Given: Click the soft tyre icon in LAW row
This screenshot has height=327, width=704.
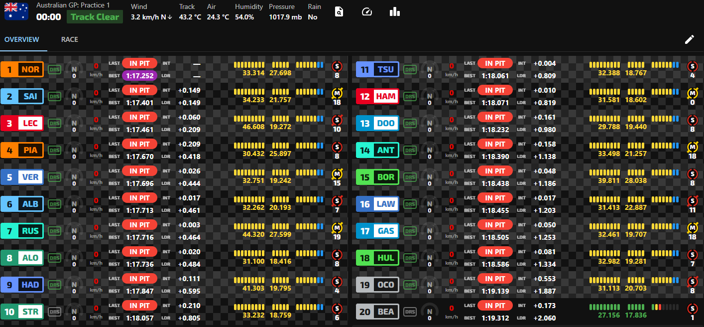Looking at the screenshot, I should [x=693, y=200].
